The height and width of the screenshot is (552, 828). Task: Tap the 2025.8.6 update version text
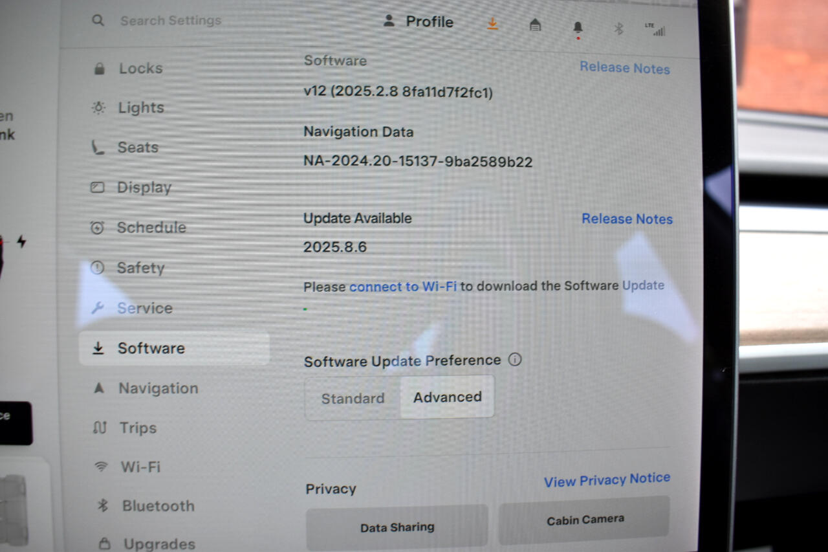pyautogui.click(x=335, y=247)
